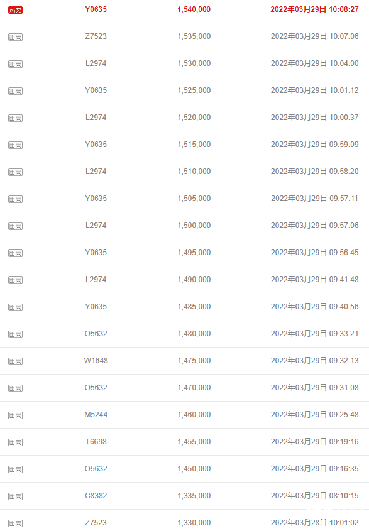
Task: Click the timestamp 2022年03月28日 10:01:02
Action: click(314, 523)
